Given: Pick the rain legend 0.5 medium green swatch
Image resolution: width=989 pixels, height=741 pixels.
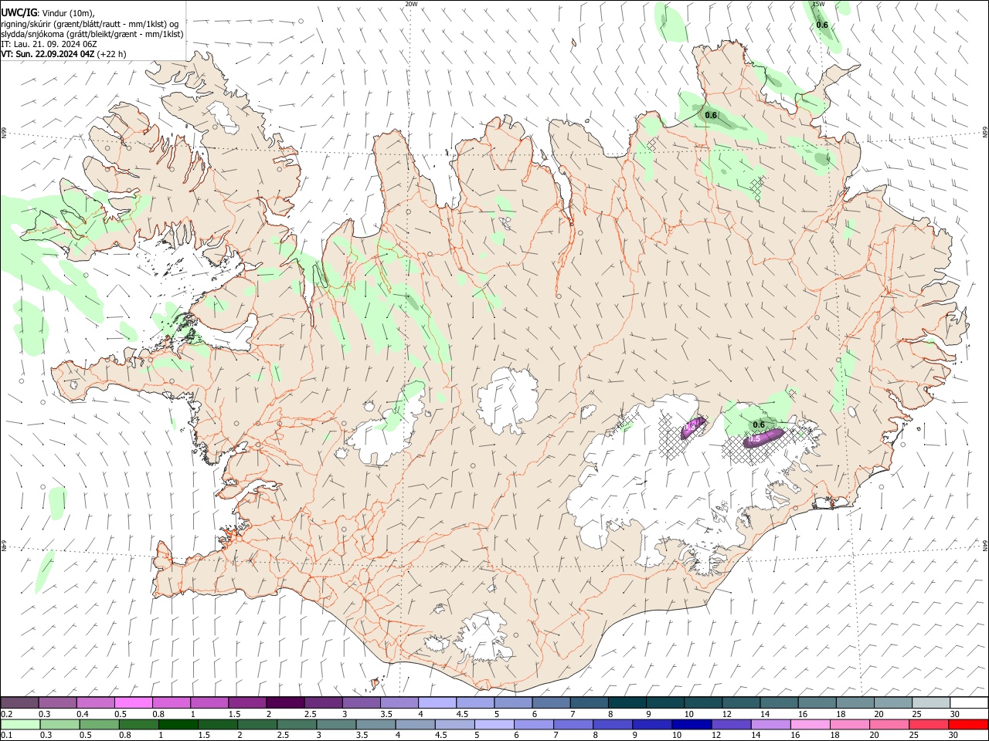Looking at the screenshot, I should click(x=99, y=724).
